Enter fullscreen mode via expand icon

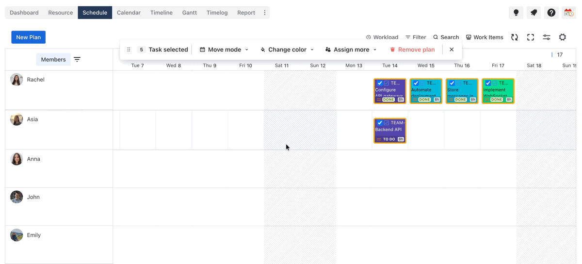click(531, 37)
